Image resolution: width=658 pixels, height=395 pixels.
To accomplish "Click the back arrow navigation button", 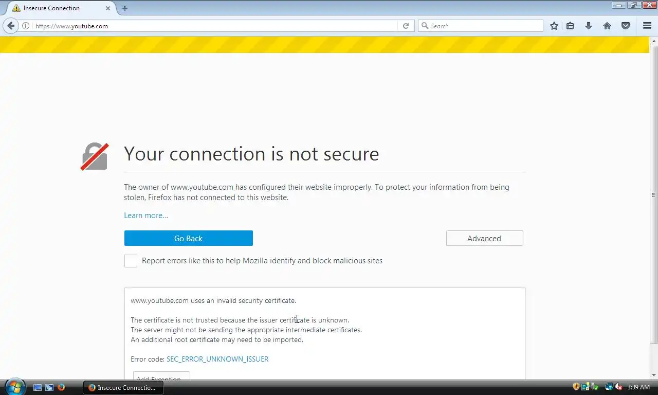I will (x=11, y=26).
